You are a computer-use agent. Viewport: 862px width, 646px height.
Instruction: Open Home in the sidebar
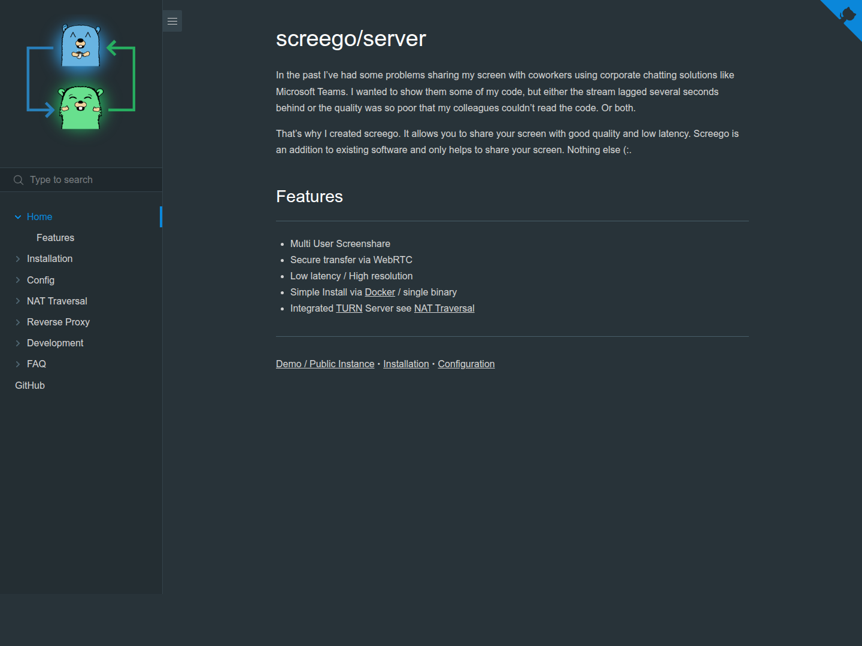tap(40, 217)
